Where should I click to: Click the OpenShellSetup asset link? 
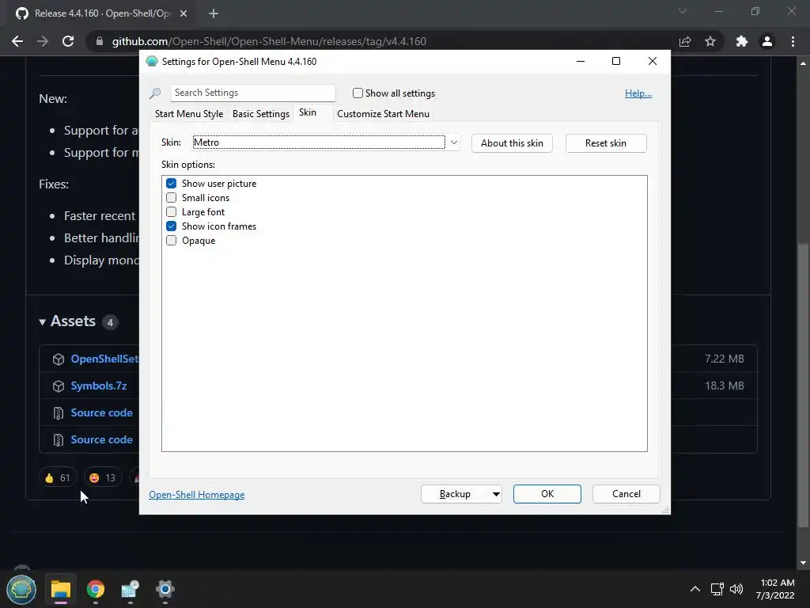pos(105,359)
